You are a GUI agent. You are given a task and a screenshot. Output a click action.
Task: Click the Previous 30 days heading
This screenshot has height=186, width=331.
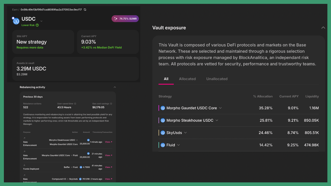tap(33, 97)
